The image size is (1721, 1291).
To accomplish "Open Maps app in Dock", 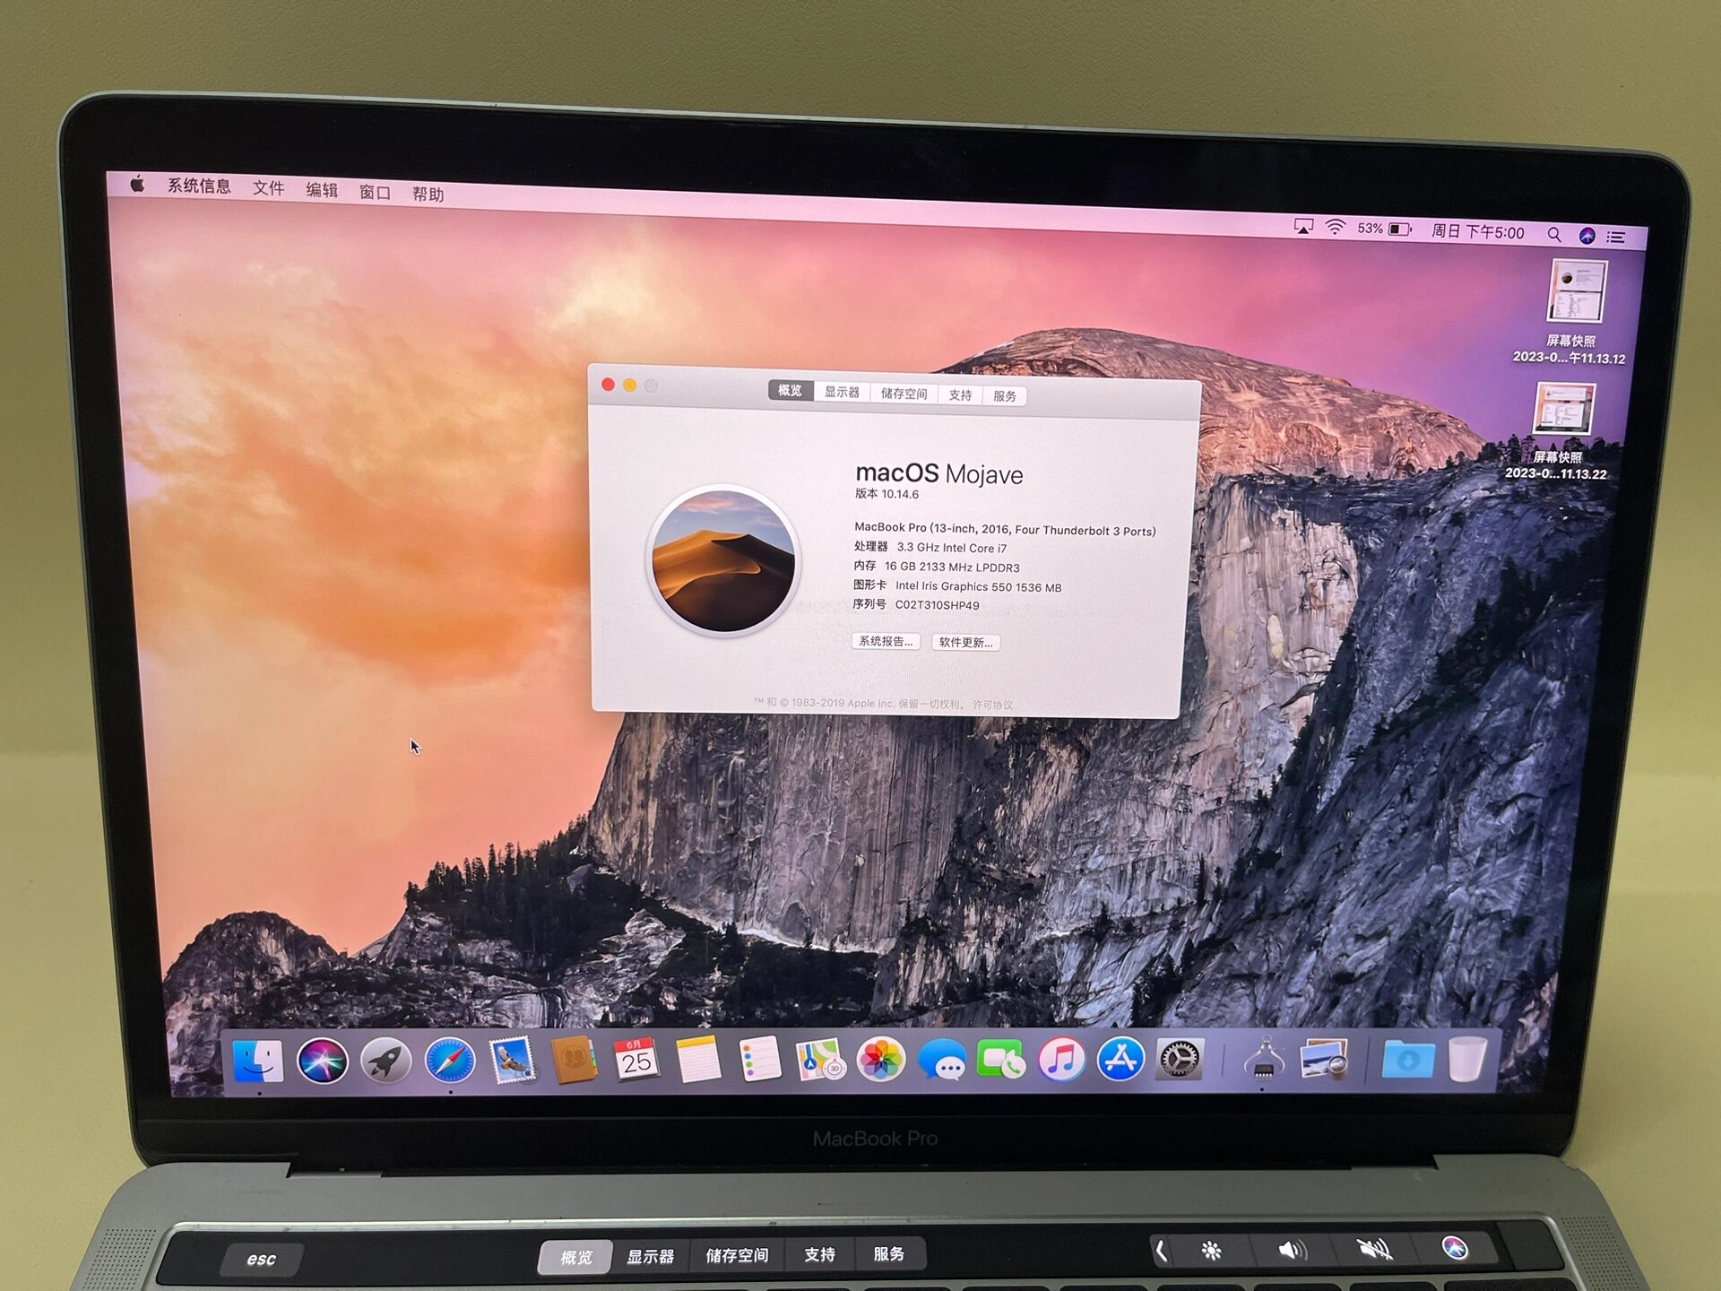I will [820, 1060].
